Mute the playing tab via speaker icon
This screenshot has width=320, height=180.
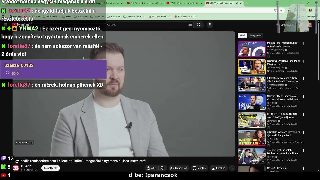237,3
